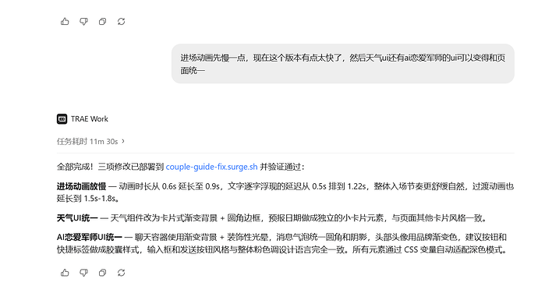Open the couple-guide-fix.surge.sh link
538x286 pixels.
point(212,167)
